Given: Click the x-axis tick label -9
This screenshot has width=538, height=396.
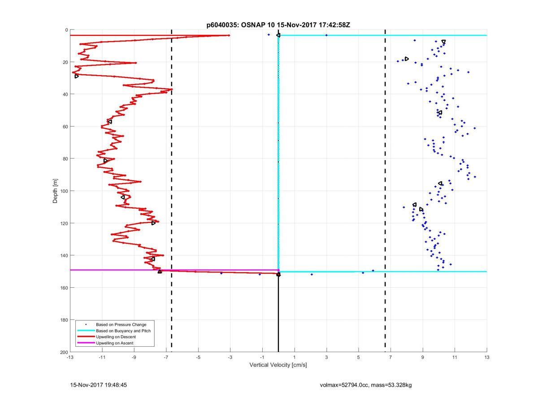Looking at the screenshot, I should tap(134, 358).
